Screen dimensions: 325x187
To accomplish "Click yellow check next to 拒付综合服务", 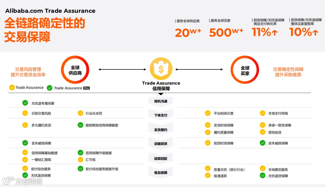I will coord(25,169).
